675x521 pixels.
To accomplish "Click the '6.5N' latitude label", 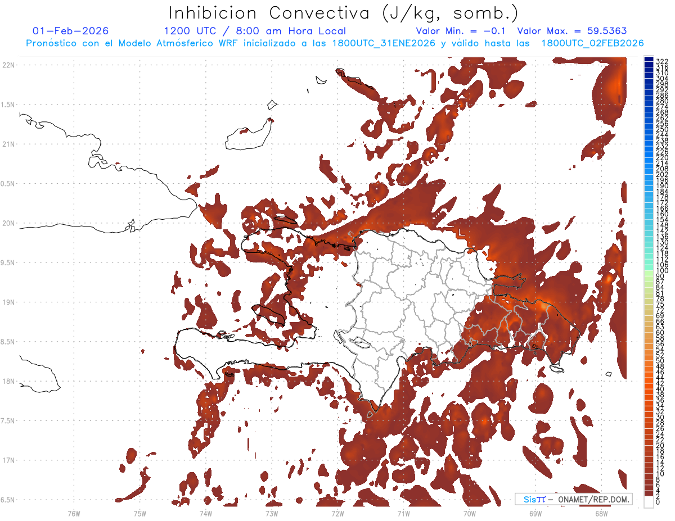I will [7, 500].
